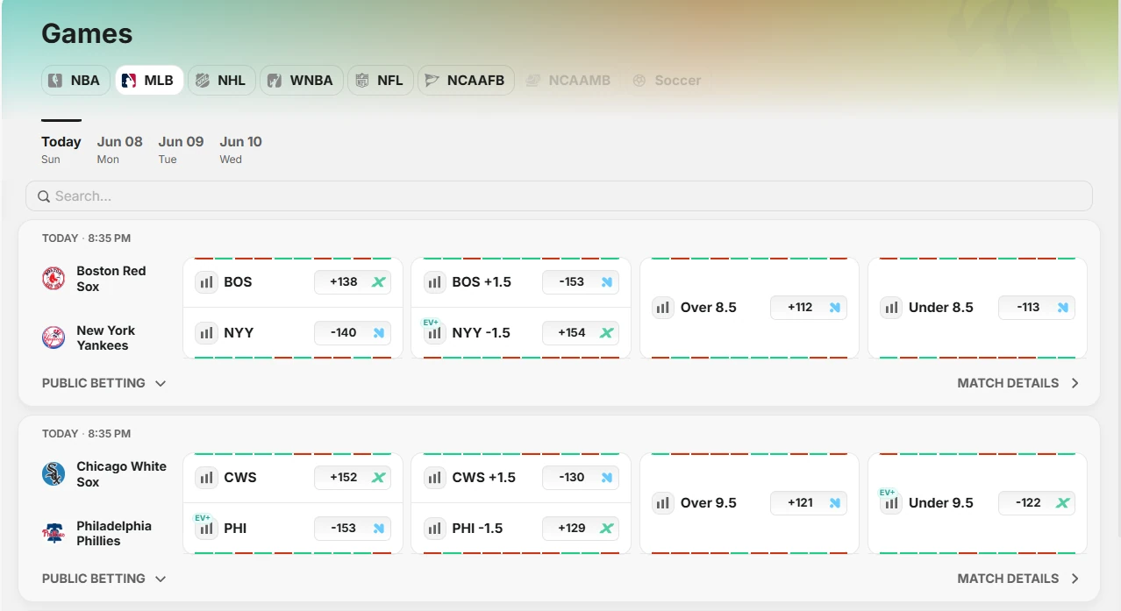Pick the BOS +1.5 spread at -153

pos(581,282)
